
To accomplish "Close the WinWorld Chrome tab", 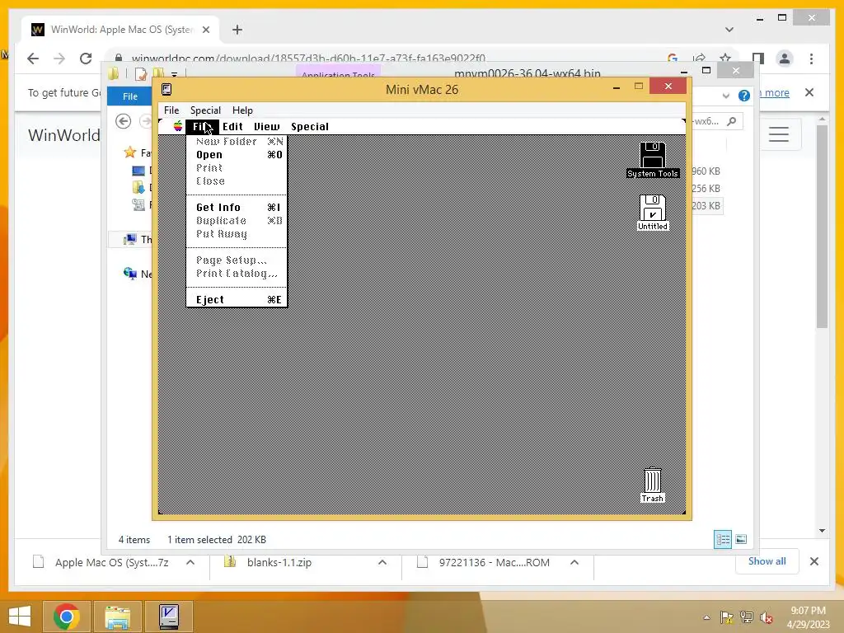I will click(x=205, y=30).
